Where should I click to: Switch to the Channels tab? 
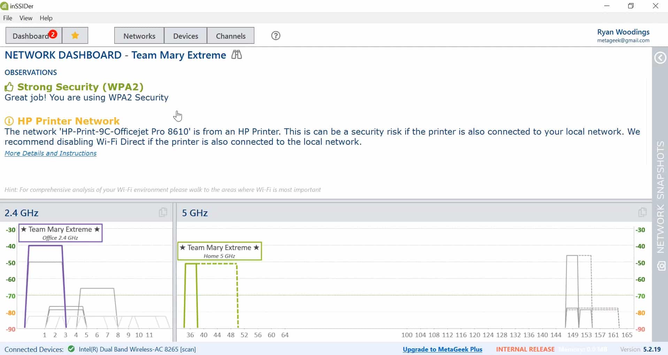tap(231, 36)
